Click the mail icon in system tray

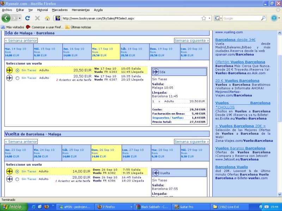tap(266, 207)
